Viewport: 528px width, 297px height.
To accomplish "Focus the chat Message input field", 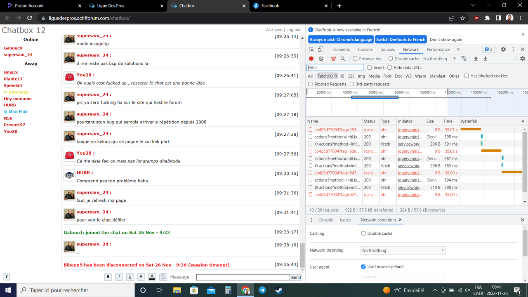I will point(243,277).
